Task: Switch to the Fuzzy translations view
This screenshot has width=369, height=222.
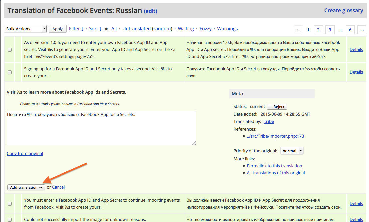Action: coord(205,29)
